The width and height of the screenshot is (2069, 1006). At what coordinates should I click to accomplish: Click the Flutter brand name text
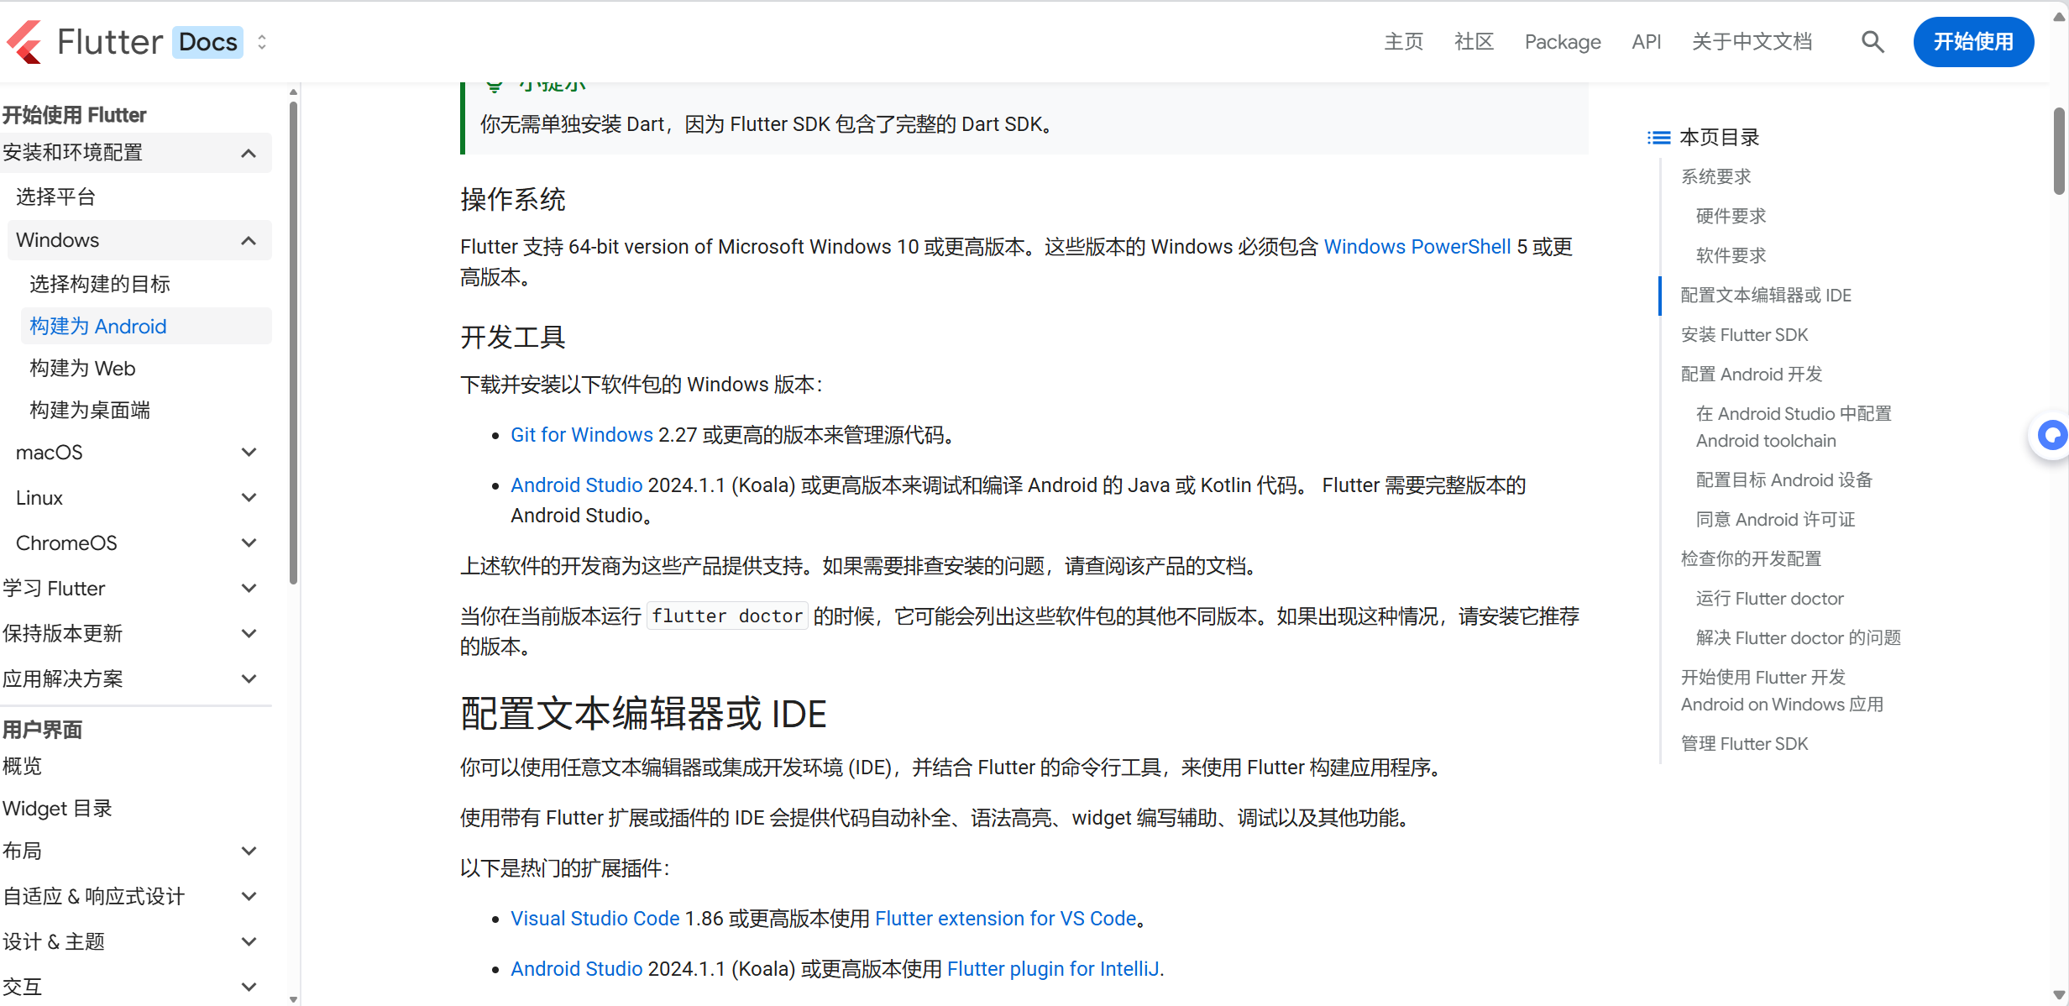click(x=110, y=42)
